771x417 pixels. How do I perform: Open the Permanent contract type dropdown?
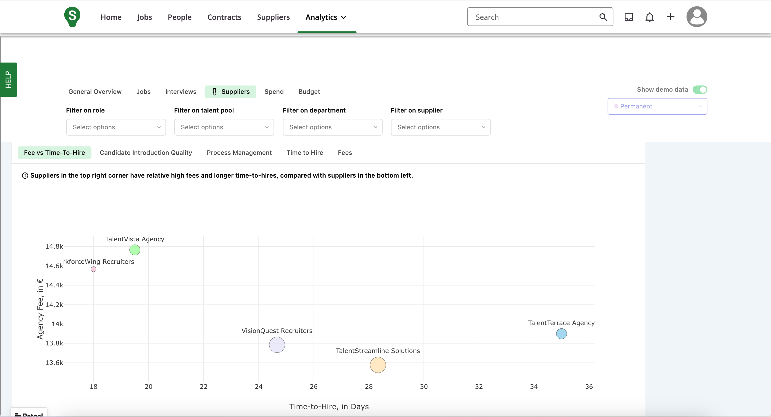[x=657, y=106]
